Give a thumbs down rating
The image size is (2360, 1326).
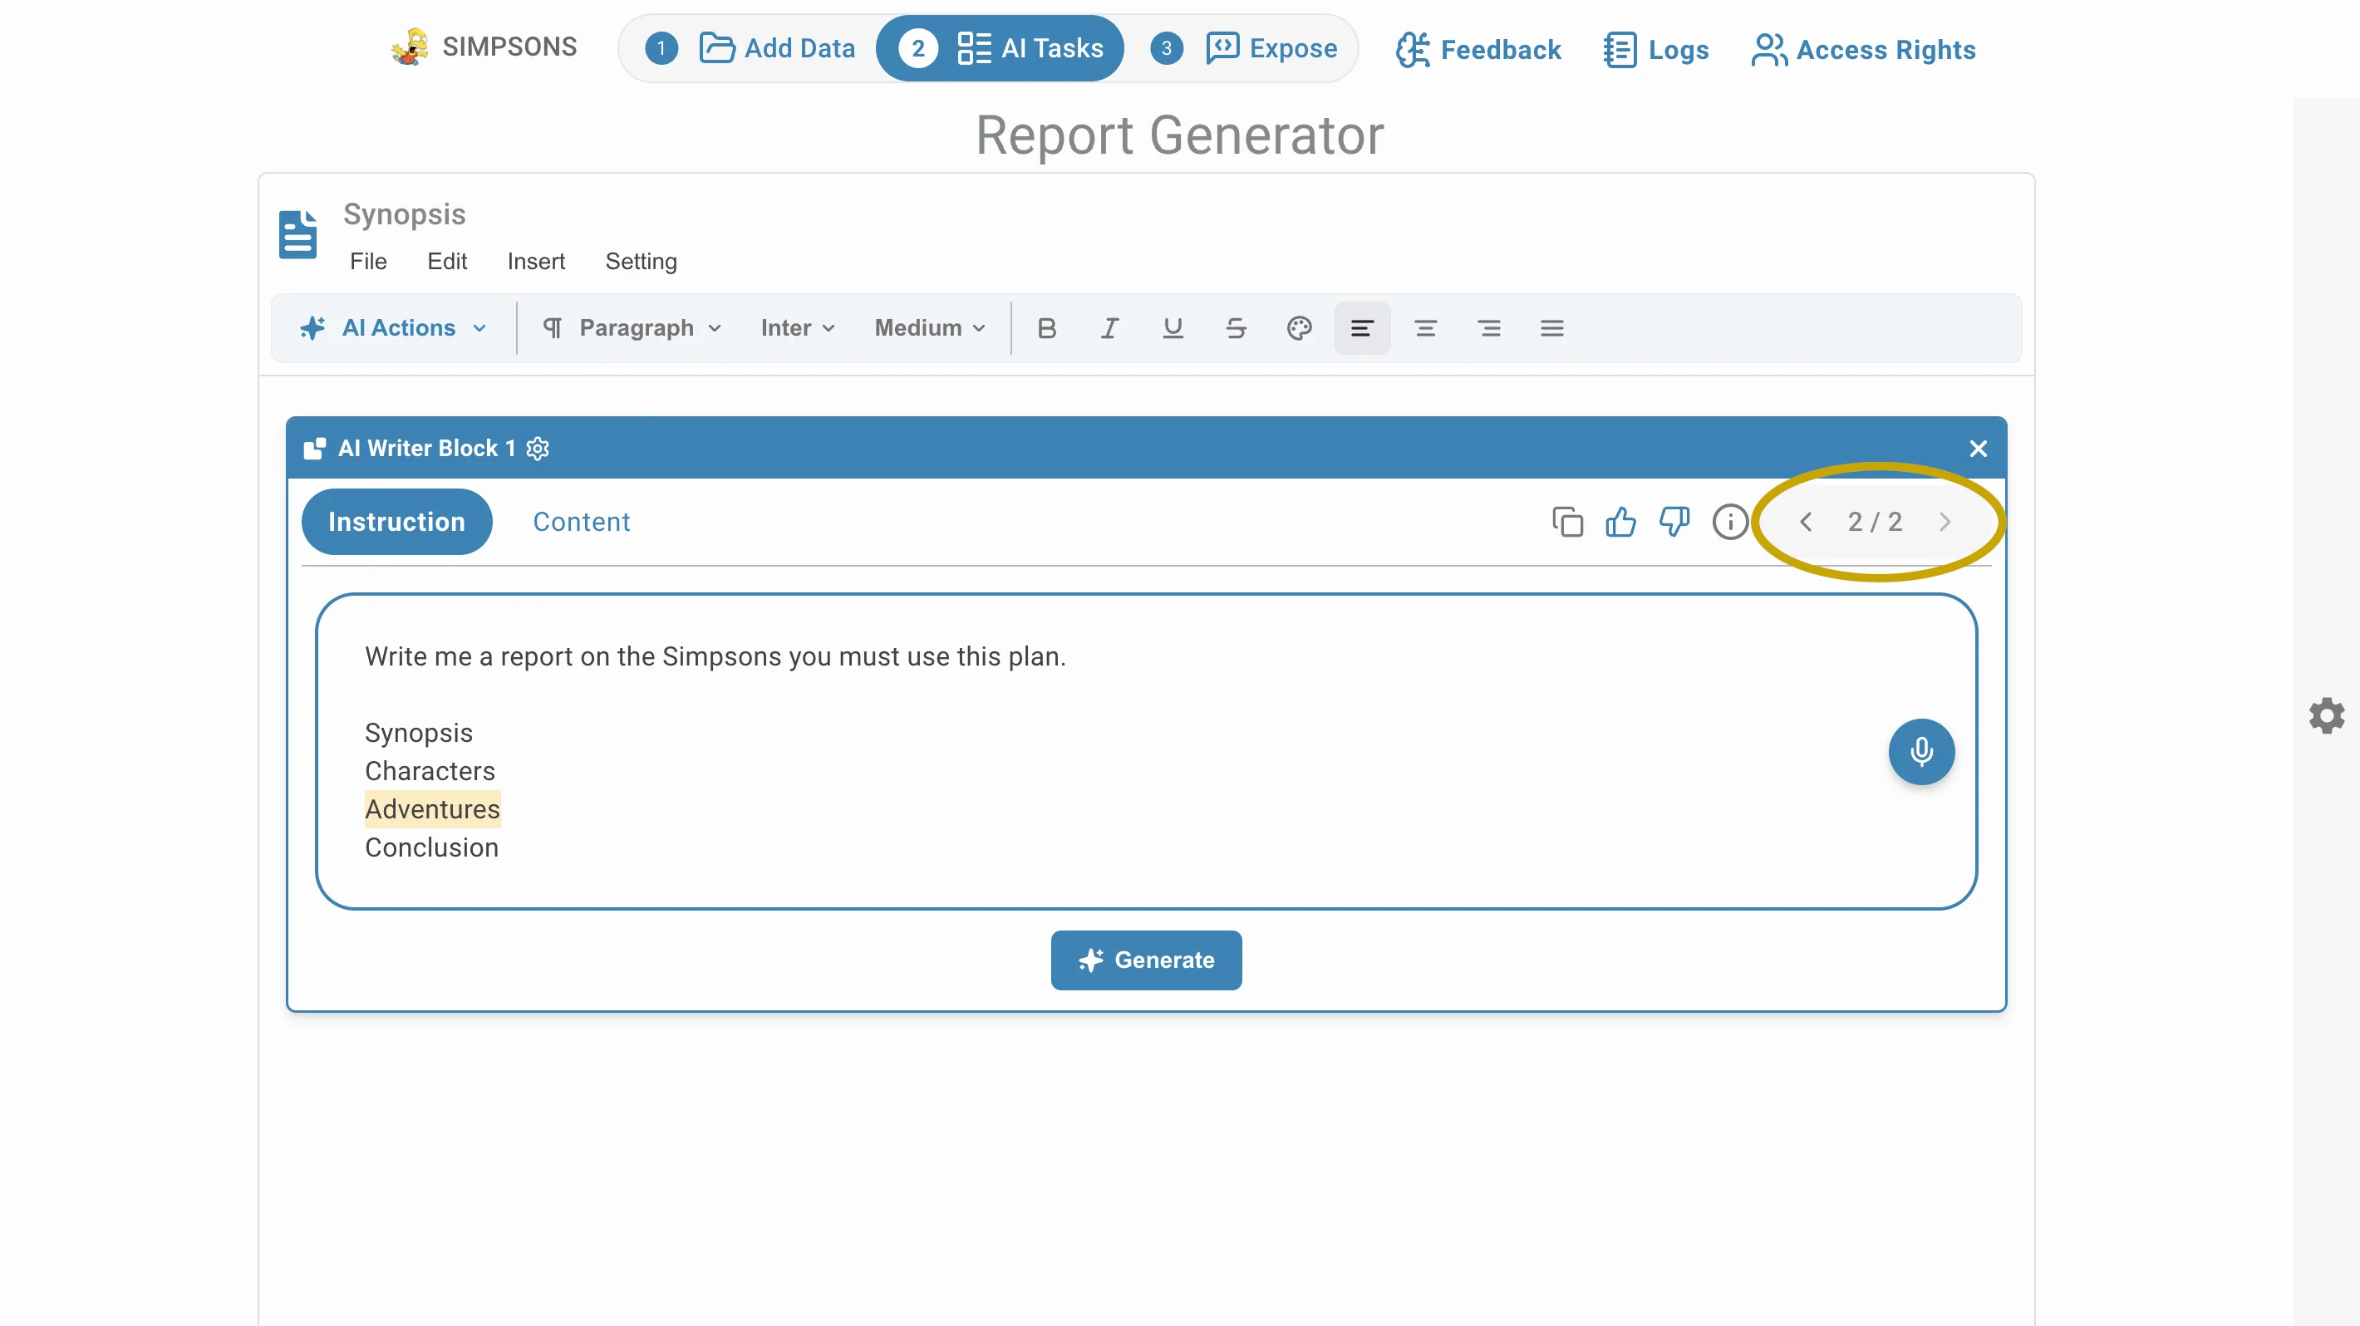click(1674, 521)
